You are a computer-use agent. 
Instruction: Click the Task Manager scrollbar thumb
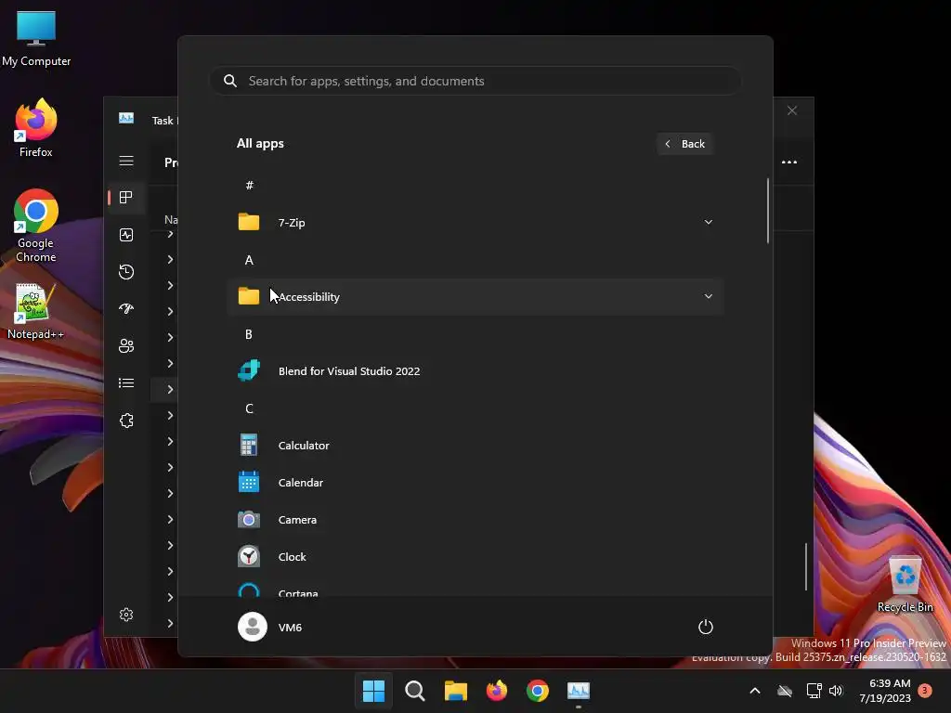(806, 566)
